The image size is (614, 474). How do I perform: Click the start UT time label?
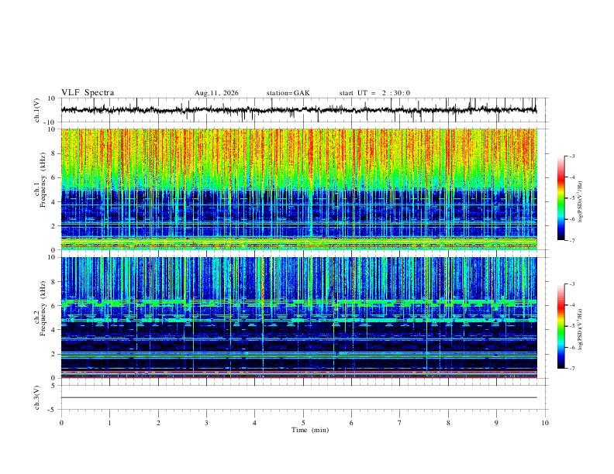[x=374, y=93]
